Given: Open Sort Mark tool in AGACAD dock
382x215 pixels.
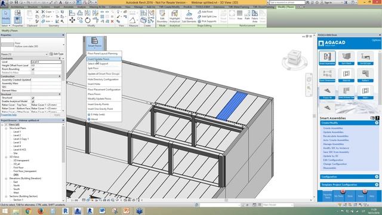Looking at the screenshot, I should click(x=346, y=58).
